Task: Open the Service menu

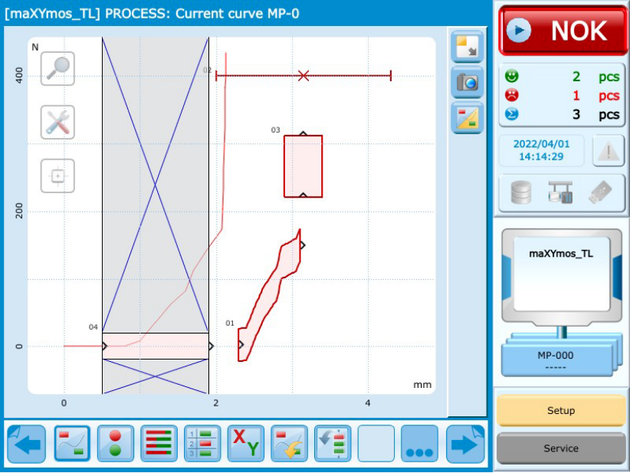Action: click(561, 448)
